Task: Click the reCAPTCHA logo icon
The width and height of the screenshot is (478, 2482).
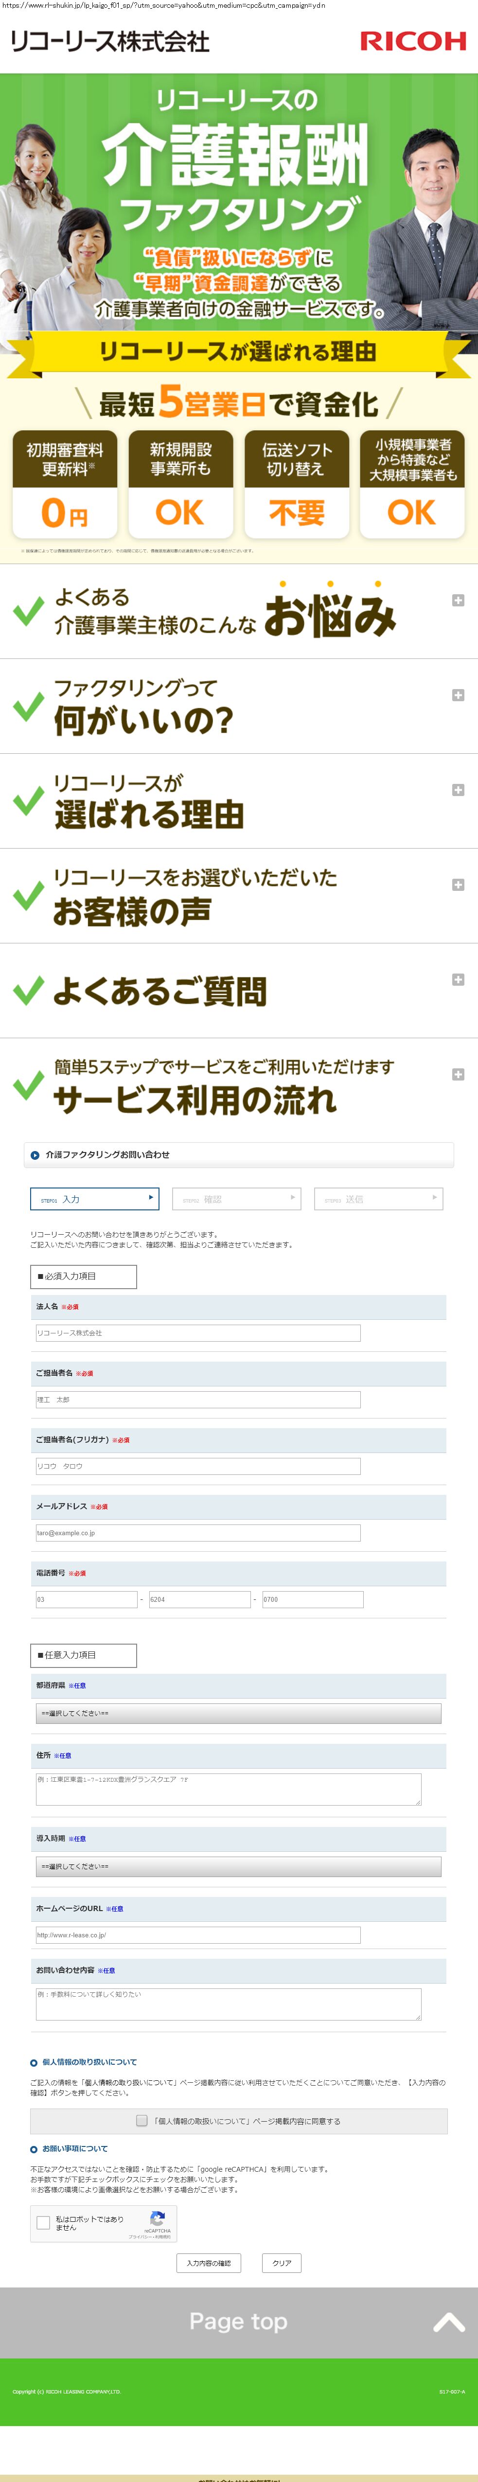Action: coord(157,2219)
